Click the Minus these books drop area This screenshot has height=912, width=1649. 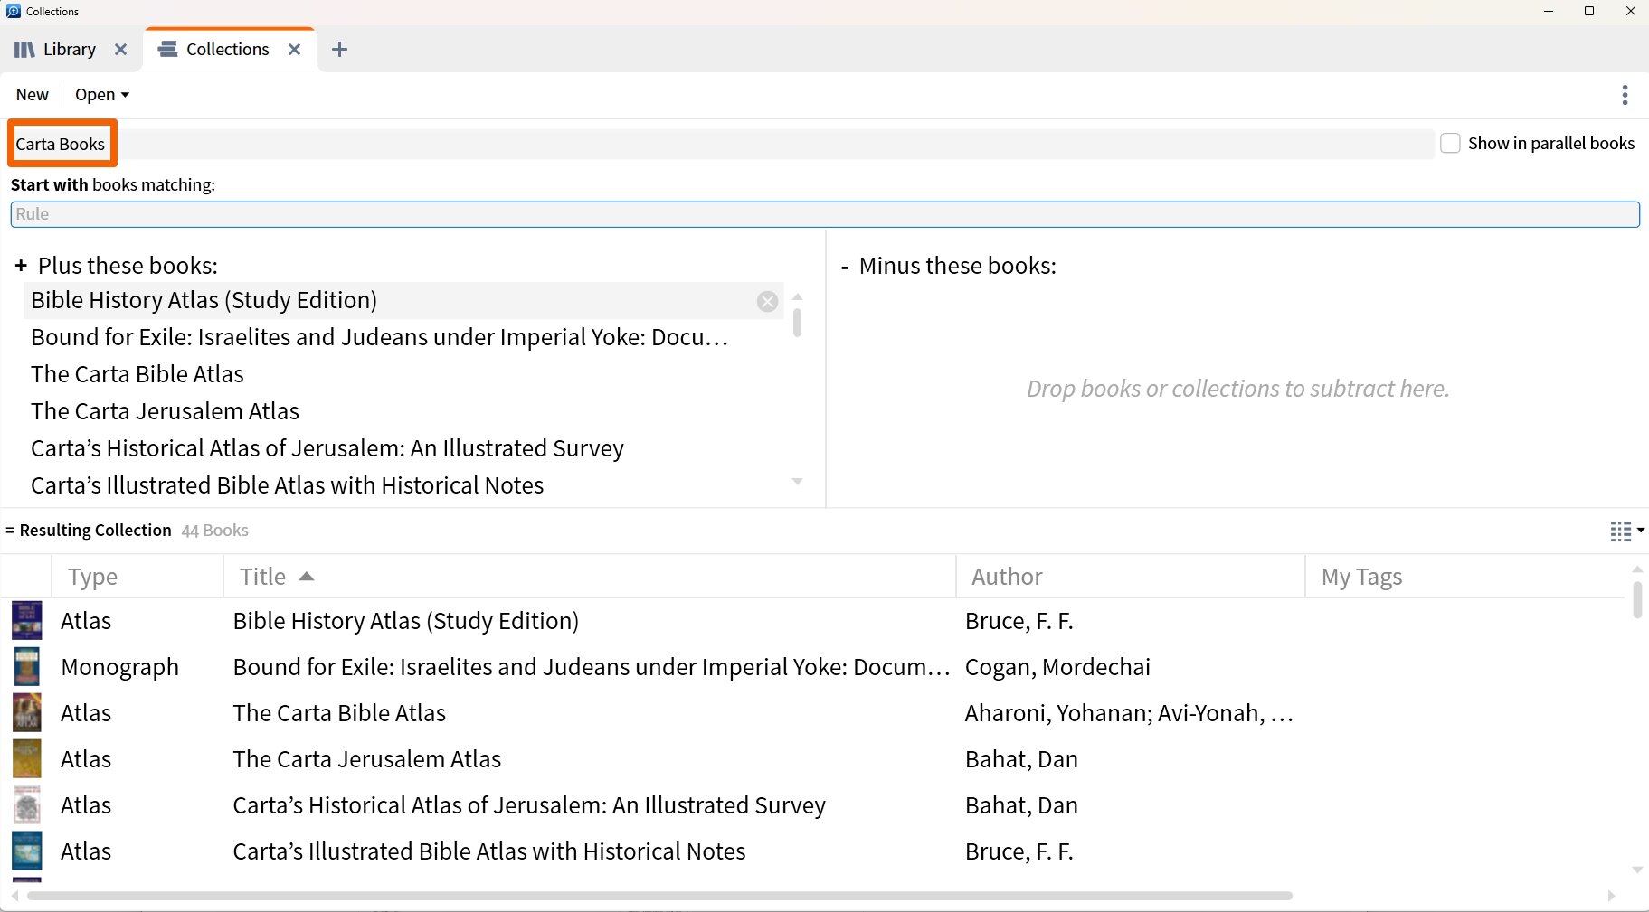click(1237, 389)
